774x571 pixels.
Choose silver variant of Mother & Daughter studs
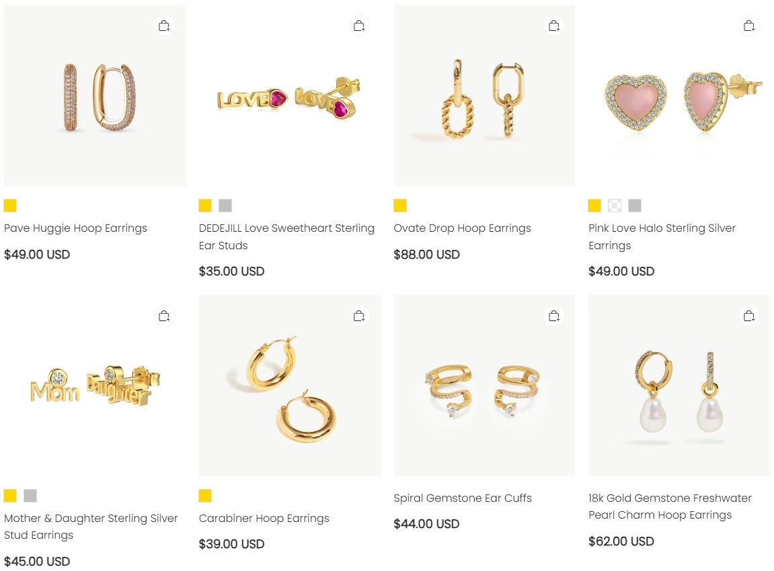30,496
